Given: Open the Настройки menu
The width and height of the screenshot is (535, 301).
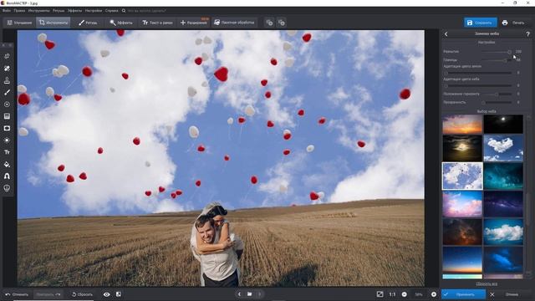Looking at the screenshot, I should pyautogui.click(x=94, y=11).
